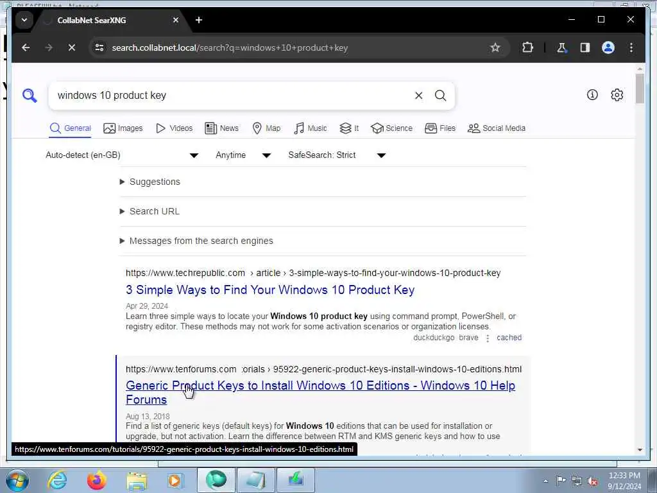657x493 pixels.
Task: Open the network tray icon
Action: coord(577,481)
